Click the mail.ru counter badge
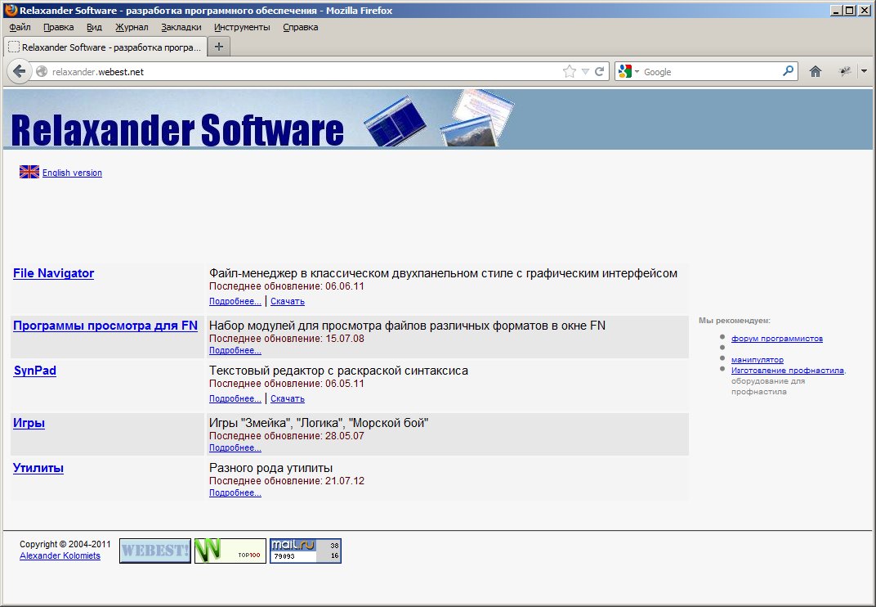 point(306,551)
